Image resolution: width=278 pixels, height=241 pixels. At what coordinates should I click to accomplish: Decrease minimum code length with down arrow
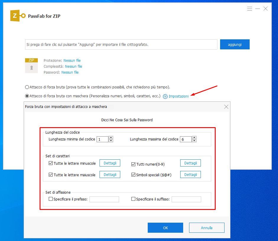pos(111,141)
